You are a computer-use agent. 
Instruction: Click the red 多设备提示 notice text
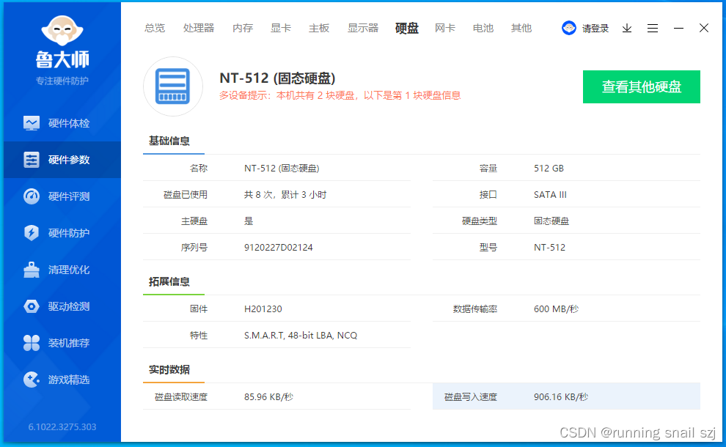pyautogui.click(x=340, y=95)
